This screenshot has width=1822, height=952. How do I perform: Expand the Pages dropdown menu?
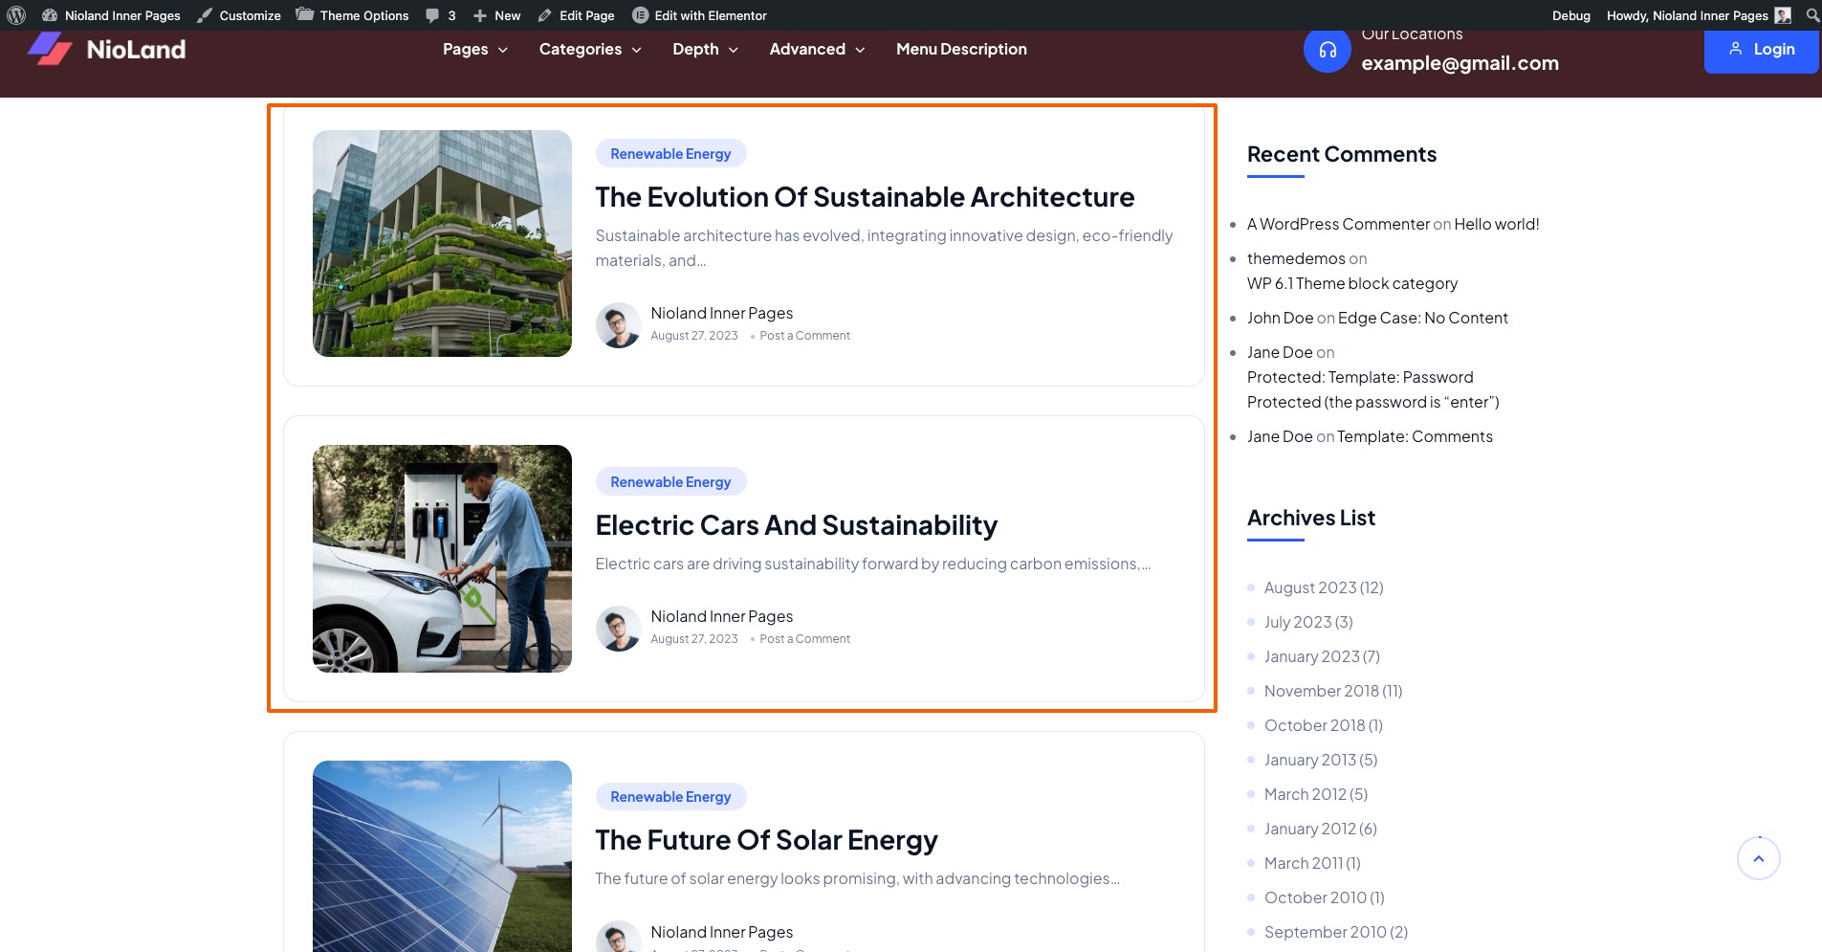(x=474, y=50)
